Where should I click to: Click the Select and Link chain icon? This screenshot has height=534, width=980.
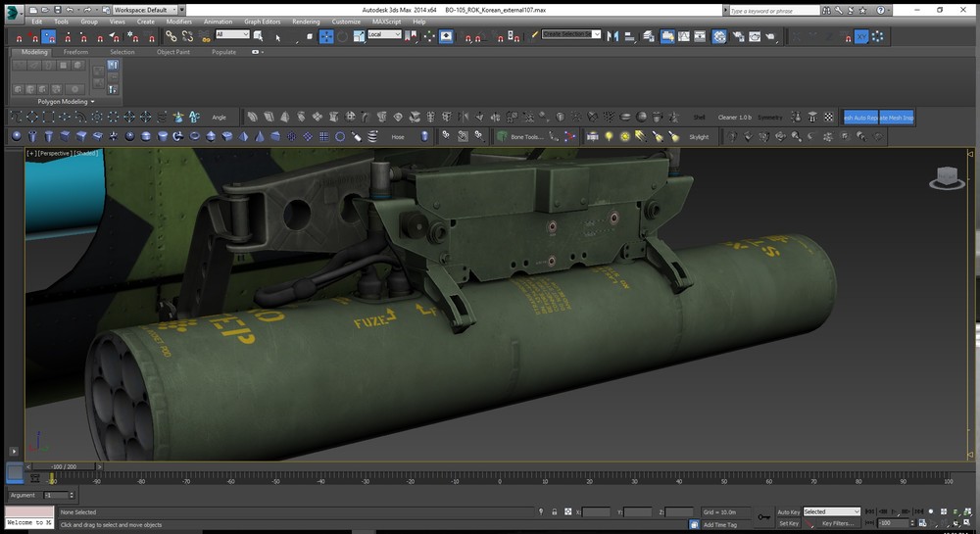click(171, 36)
